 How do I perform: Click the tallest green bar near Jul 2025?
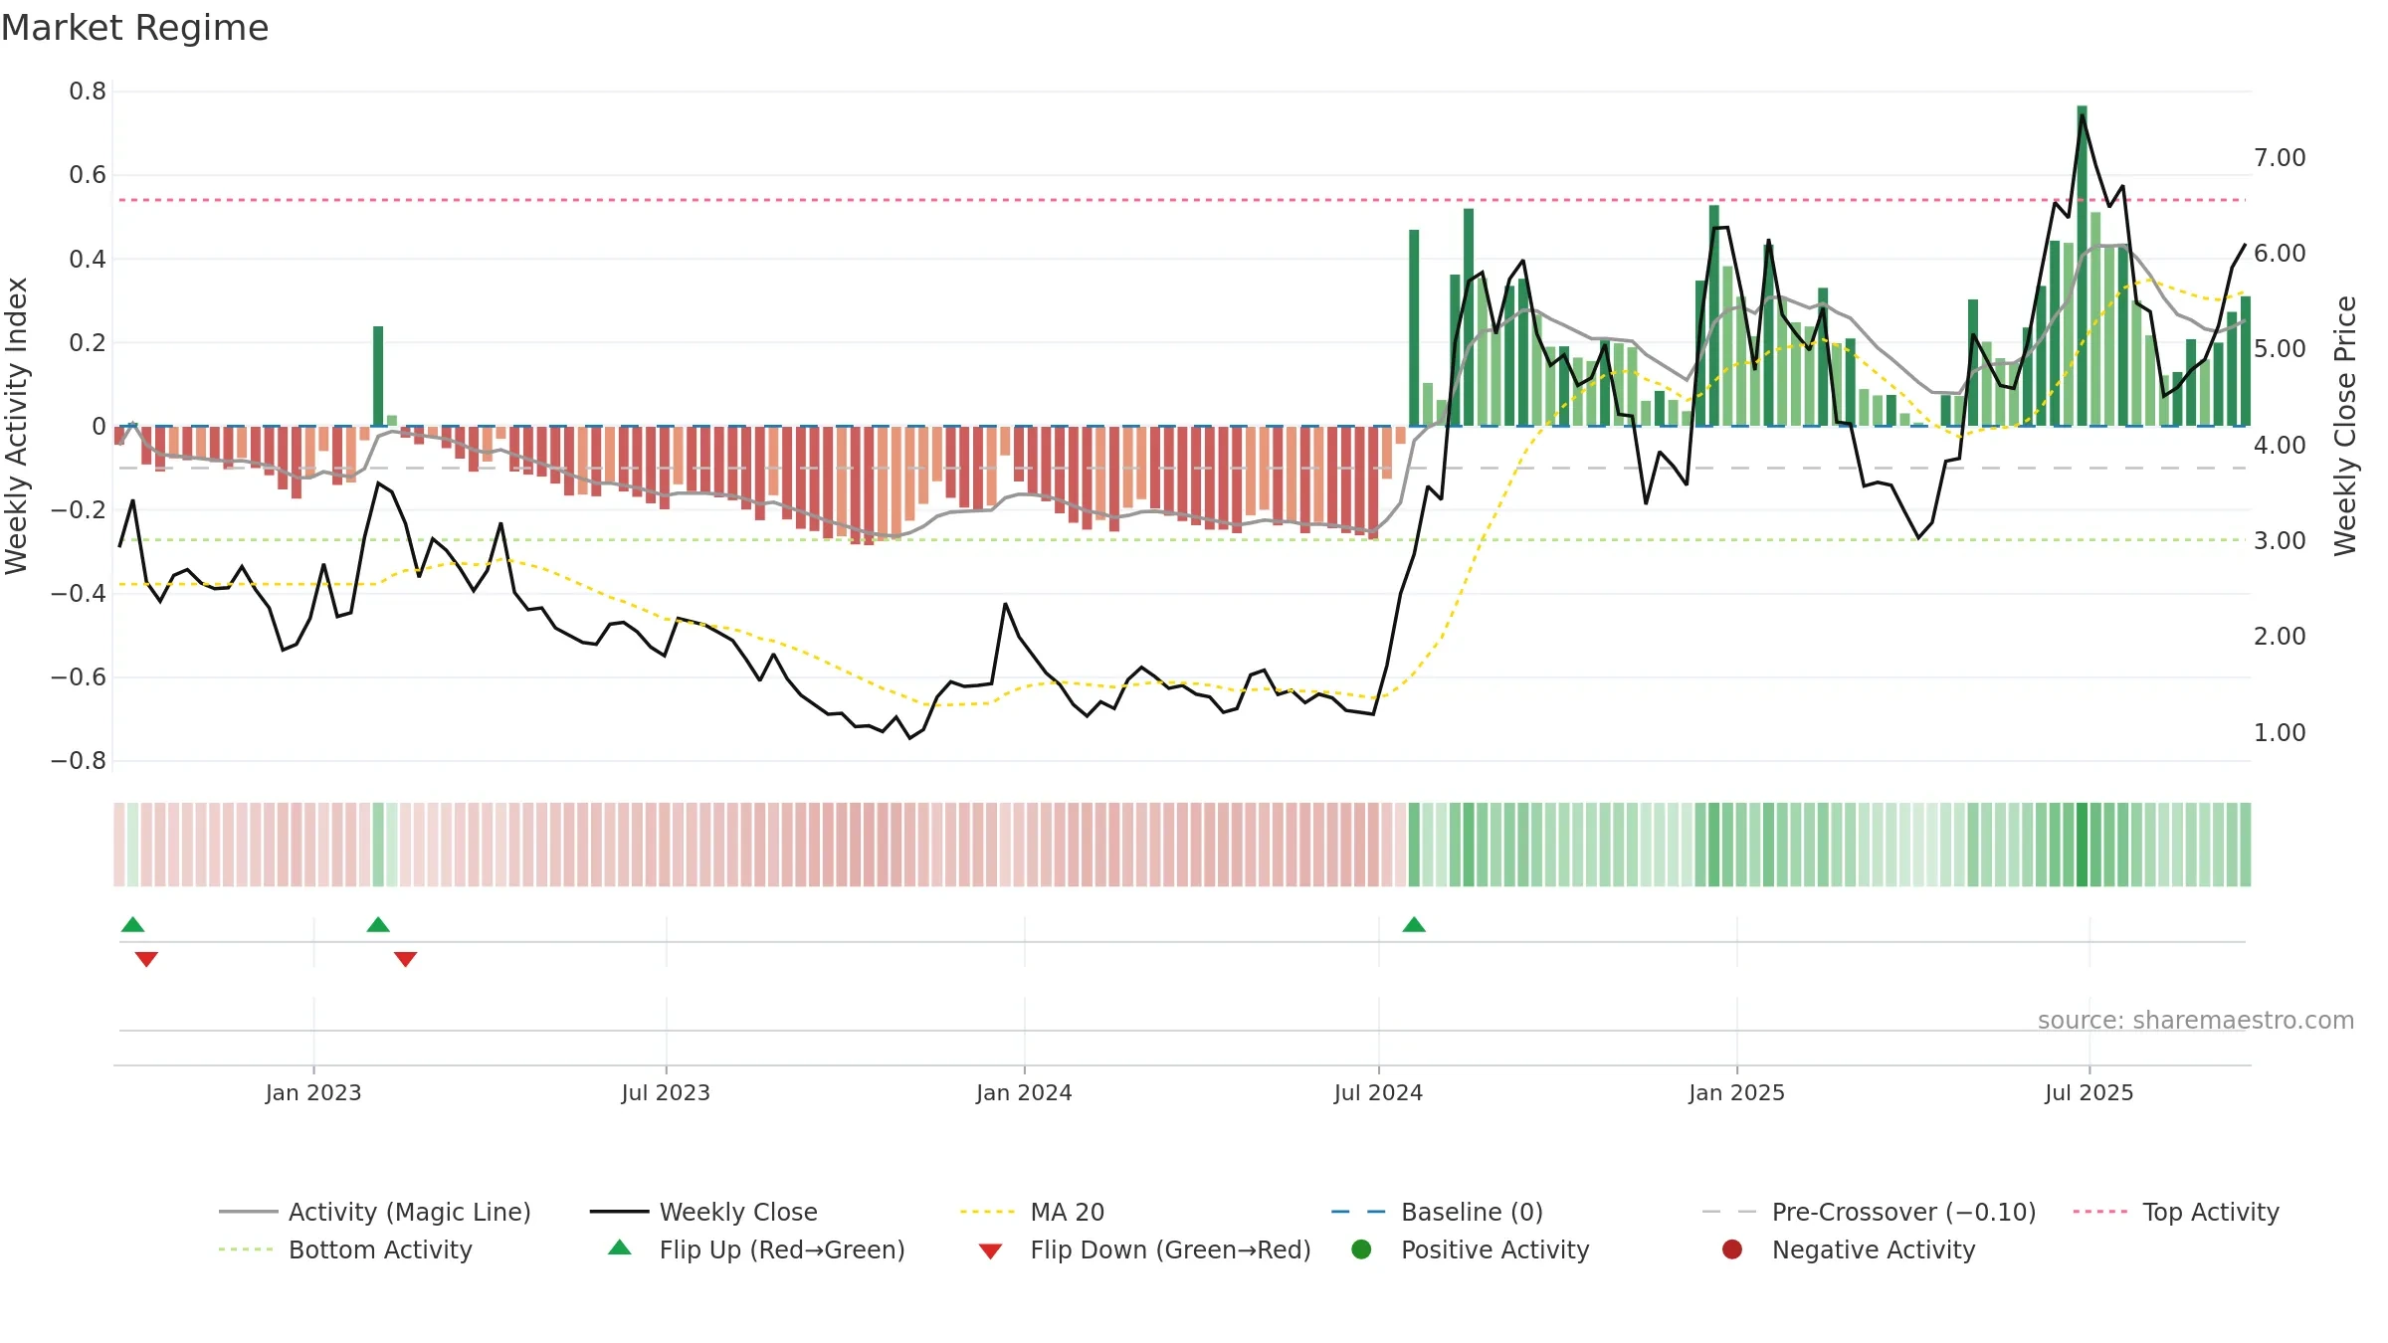click(x=2082, y=266)
